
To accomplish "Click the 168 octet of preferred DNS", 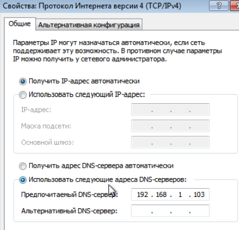I will click(x=161, y=195).
